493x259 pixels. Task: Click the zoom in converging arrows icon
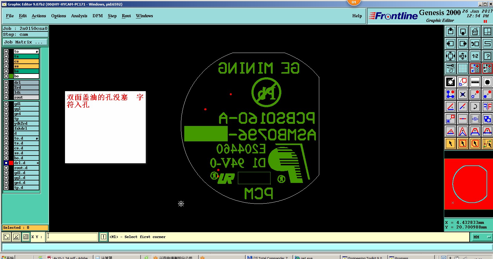click(463, 56)
